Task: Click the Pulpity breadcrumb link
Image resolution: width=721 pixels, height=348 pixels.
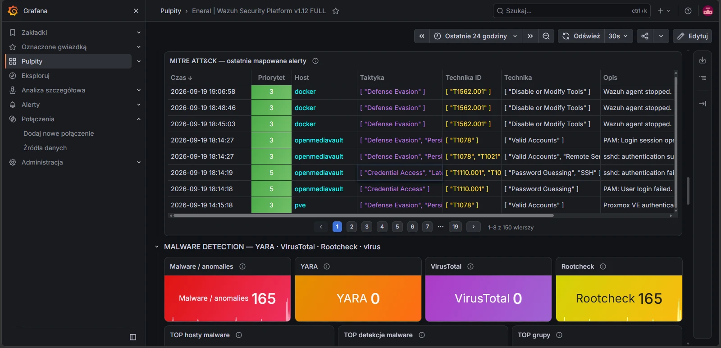Action: (171, 11)
